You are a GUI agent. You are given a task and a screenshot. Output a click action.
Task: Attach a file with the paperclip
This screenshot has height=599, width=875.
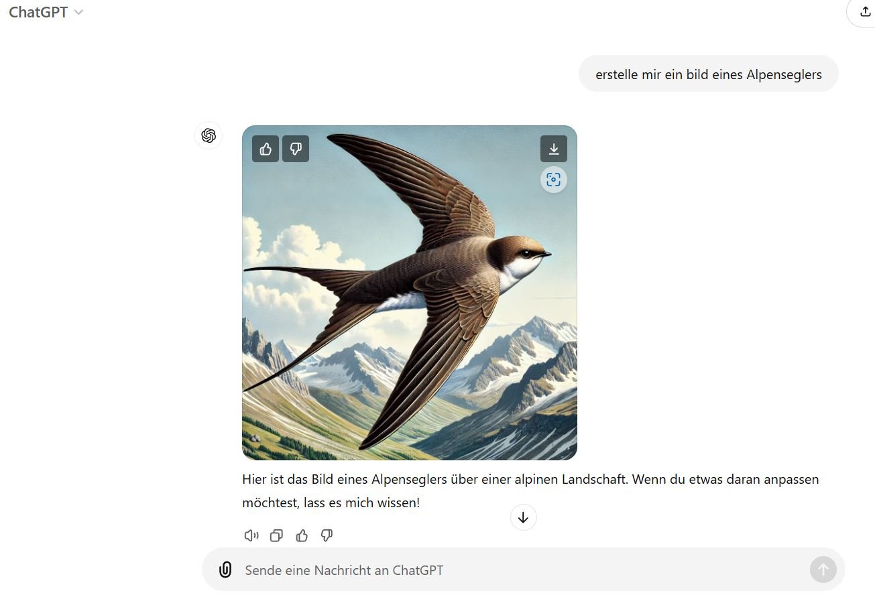click(225, 570)
